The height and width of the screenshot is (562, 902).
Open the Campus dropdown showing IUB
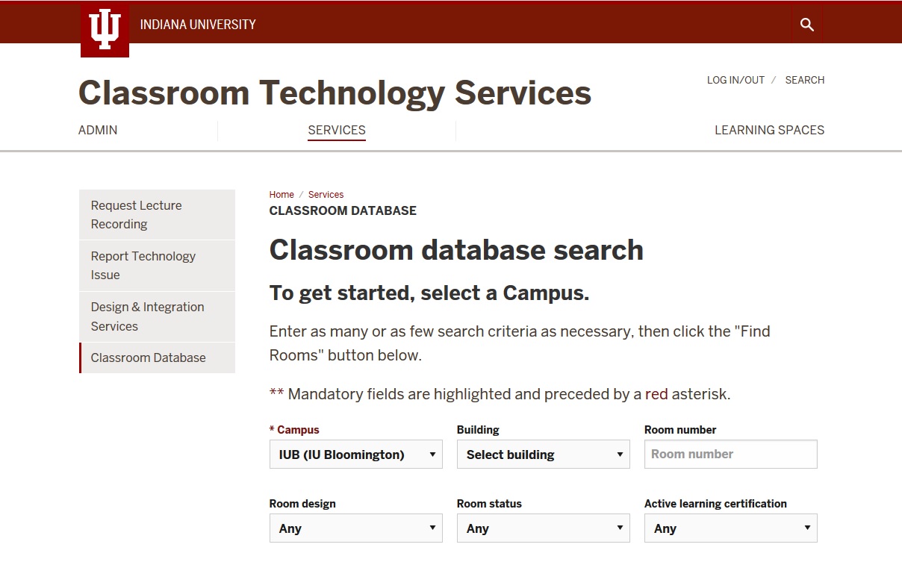click(x=355, y=455)
